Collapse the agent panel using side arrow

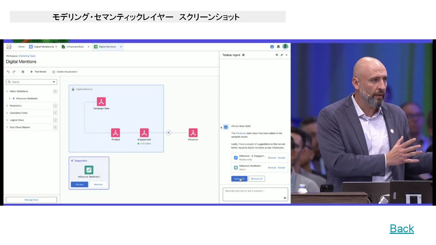[221, 128]
